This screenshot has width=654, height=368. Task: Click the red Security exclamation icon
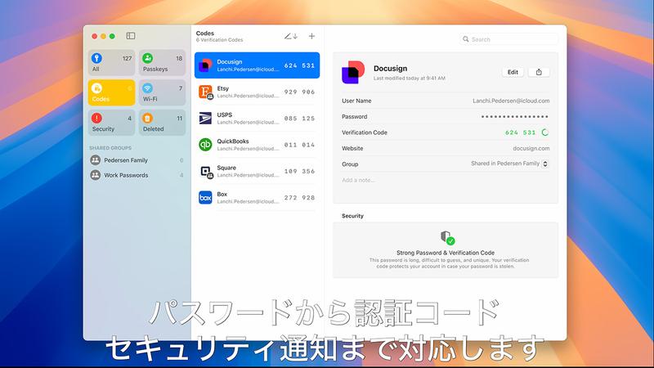96,118
